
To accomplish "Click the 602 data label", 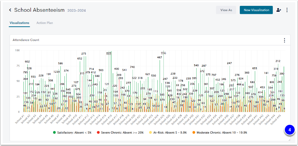I will [x=27, y=61].
